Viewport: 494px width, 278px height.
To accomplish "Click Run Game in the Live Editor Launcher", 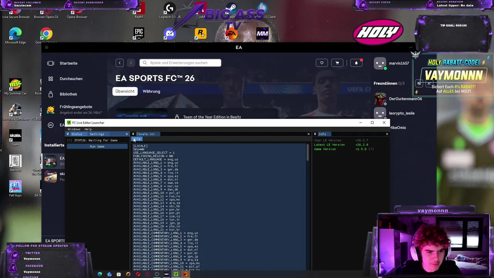I will pos(97,146).
